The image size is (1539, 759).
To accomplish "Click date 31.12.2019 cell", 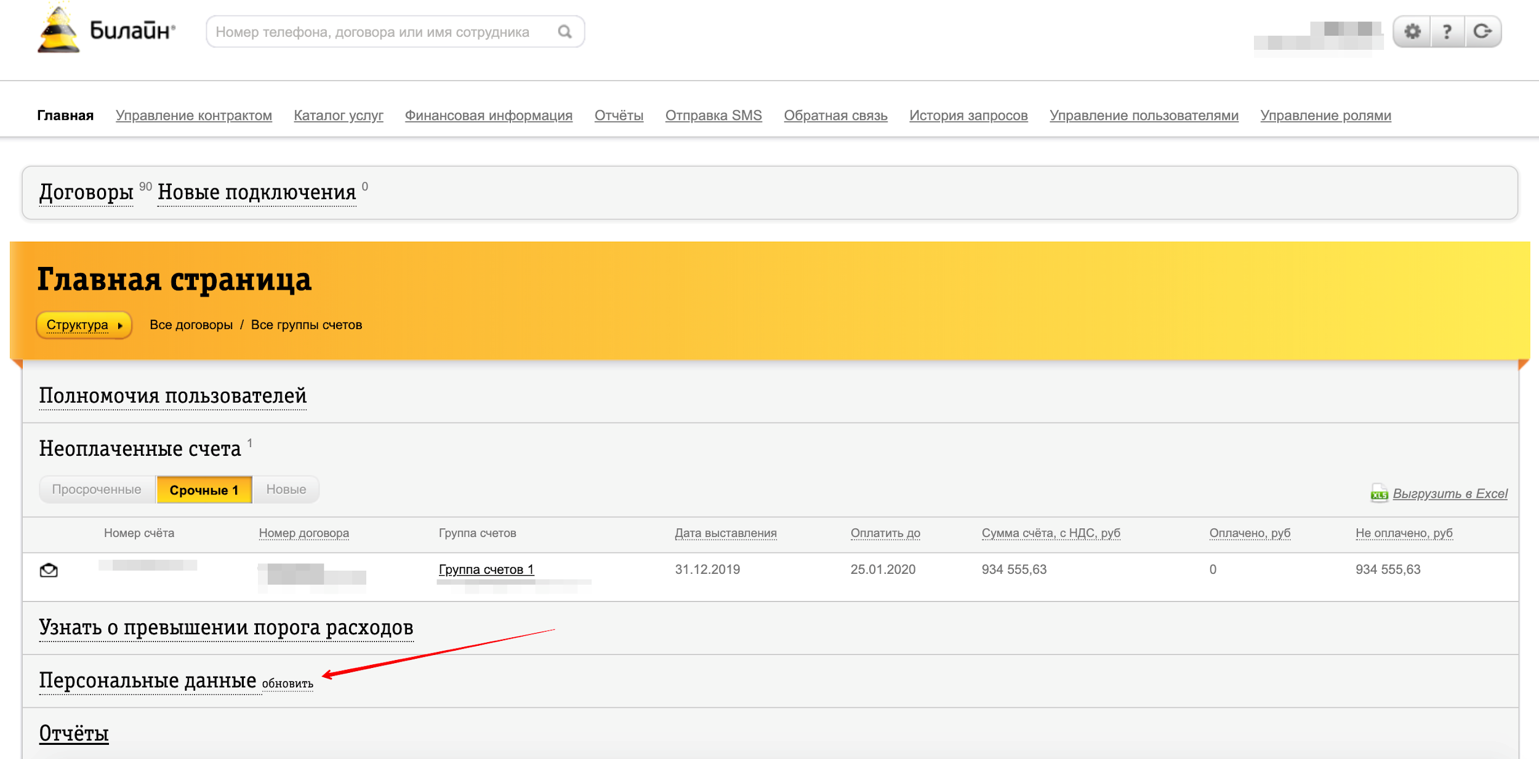I will [707, 570].
